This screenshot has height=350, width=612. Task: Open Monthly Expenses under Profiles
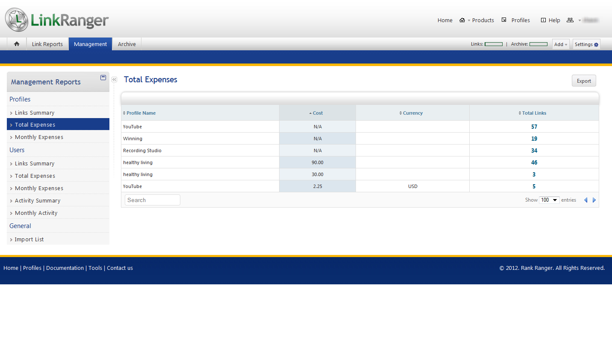pos(39,137)
